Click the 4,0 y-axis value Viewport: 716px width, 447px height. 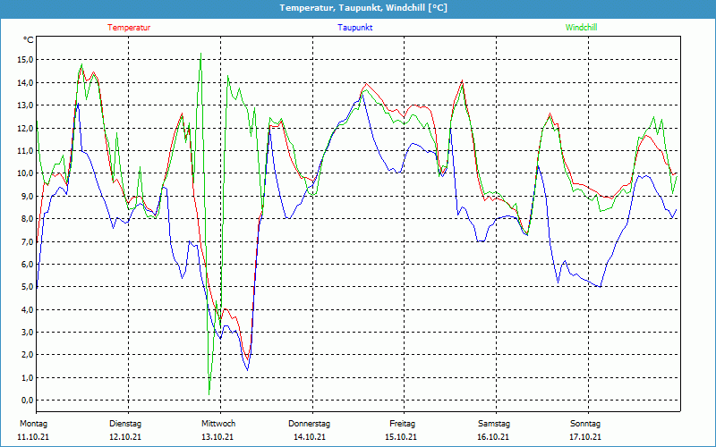[x=28, y=309]
